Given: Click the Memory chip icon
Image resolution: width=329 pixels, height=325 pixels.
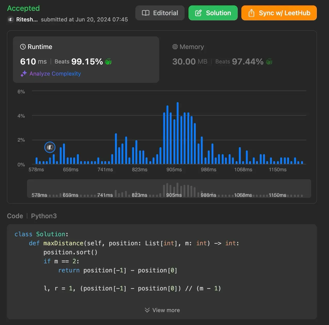Looking at the screenshot, I should [x=175, y=47].
